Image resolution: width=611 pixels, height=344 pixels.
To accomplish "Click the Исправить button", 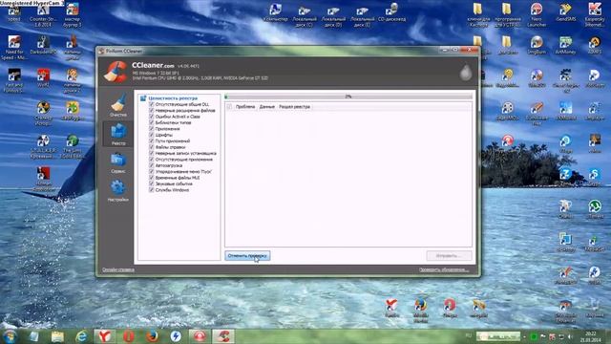I will click(449, 256).
